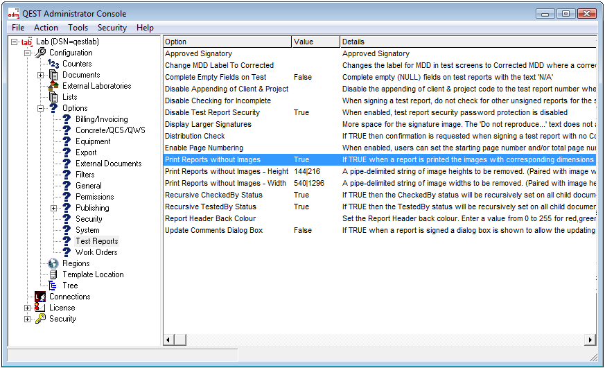Click the Configuration wrench icon

tap(40, 53)
